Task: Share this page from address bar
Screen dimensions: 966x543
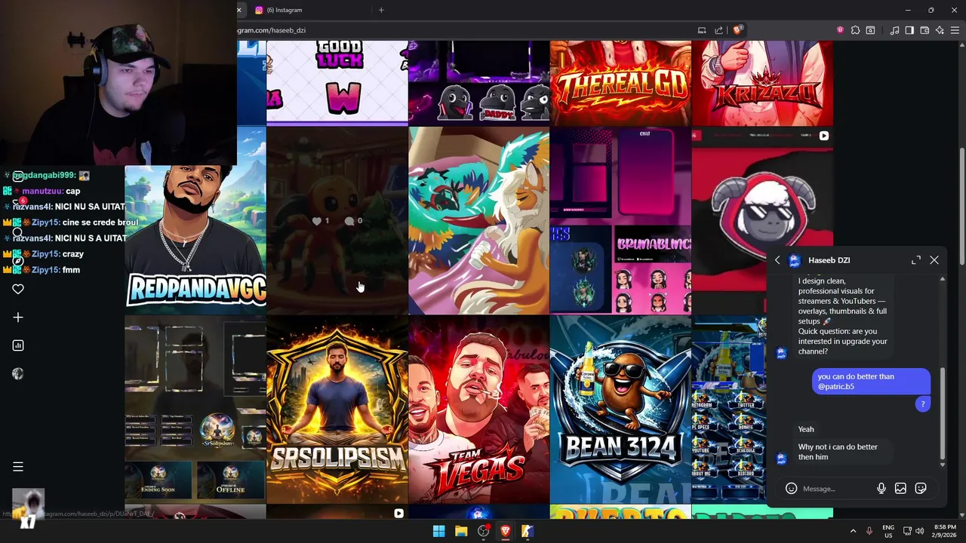Action: pos(718,30)
